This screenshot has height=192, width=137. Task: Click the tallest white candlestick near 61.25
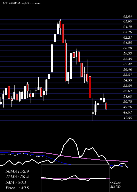[x=52, y=58]
